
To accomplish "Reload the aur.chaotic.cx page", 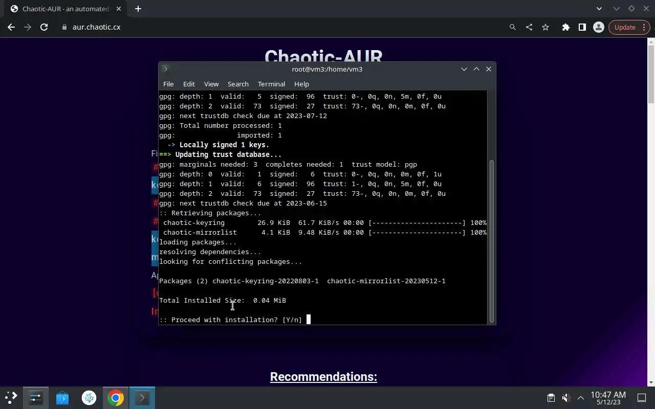I will point(44,27).
